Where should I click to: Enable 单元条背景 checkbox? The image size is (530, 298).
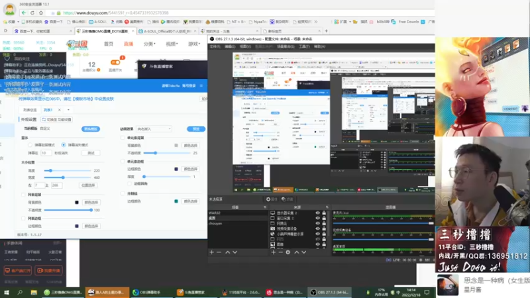[123, 138]
